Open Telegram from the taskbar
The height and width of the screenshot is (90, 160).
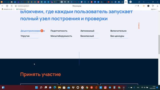110,87
